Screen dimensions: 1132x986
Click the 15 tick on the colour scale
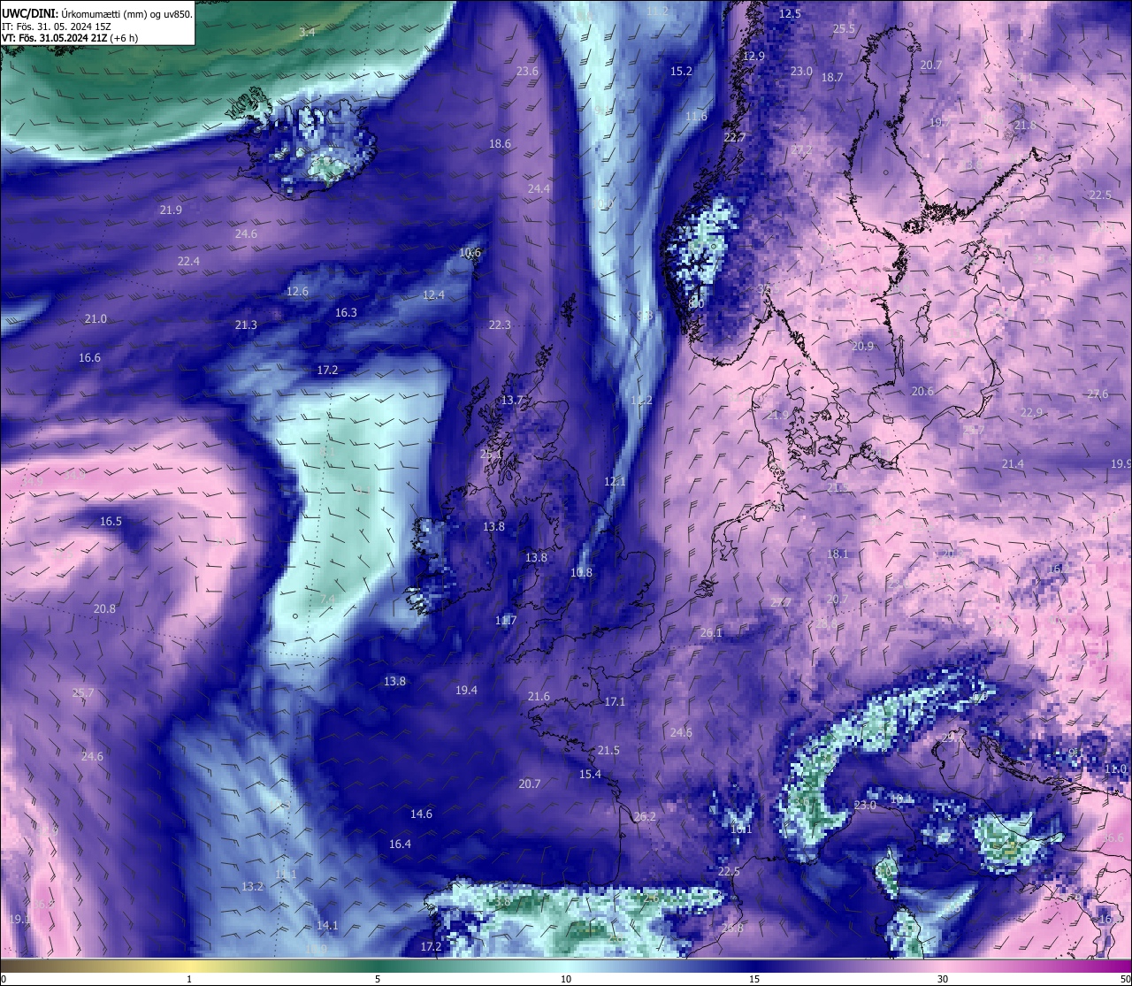[x=754, y=979]
